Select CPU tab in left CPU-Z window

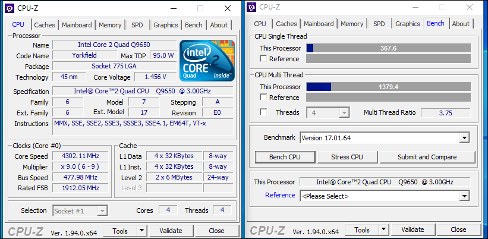18,24
